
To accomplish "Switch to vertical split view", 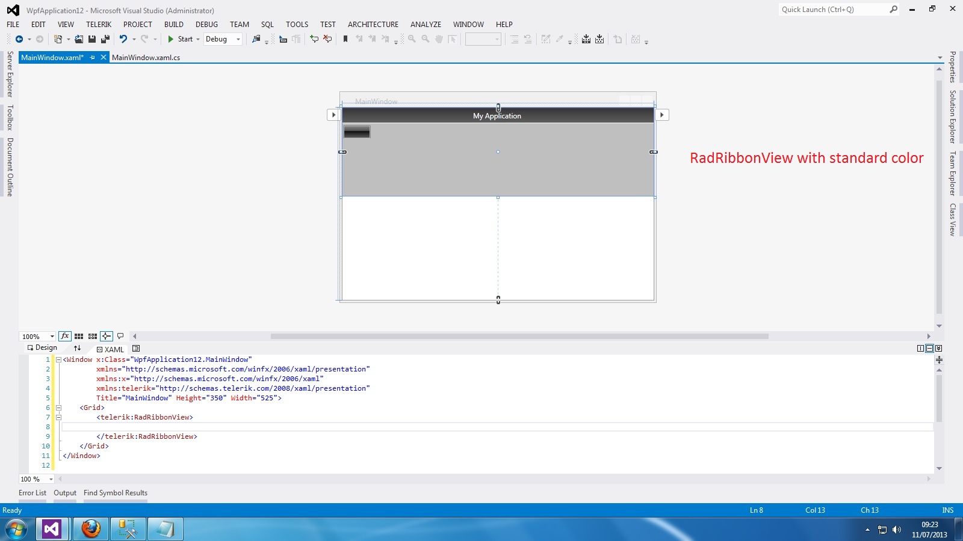I will (920, 349).
